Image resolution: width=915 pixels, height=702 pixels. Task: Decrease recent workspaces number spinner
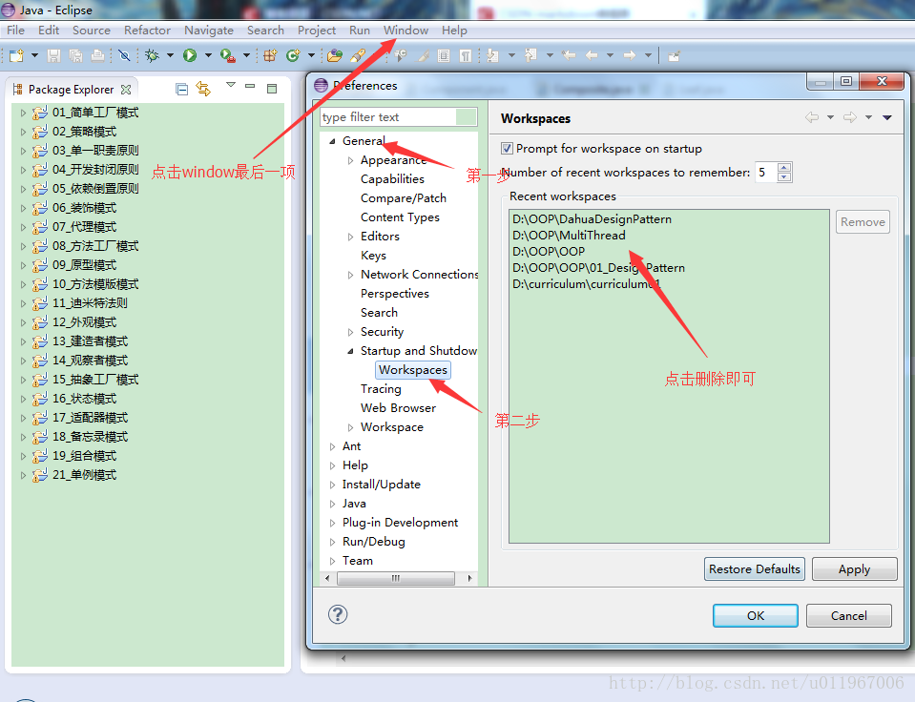[784, 176]
